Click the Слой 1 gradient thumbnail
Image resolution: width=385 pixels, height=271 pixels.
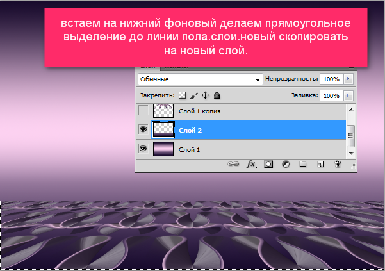pos(163,149)
